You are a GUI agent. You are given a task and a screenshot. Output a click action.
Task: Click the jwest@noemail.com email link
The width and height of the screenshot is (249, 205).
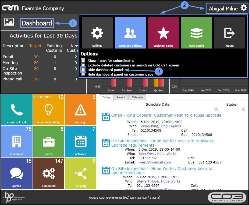[155, 162]
